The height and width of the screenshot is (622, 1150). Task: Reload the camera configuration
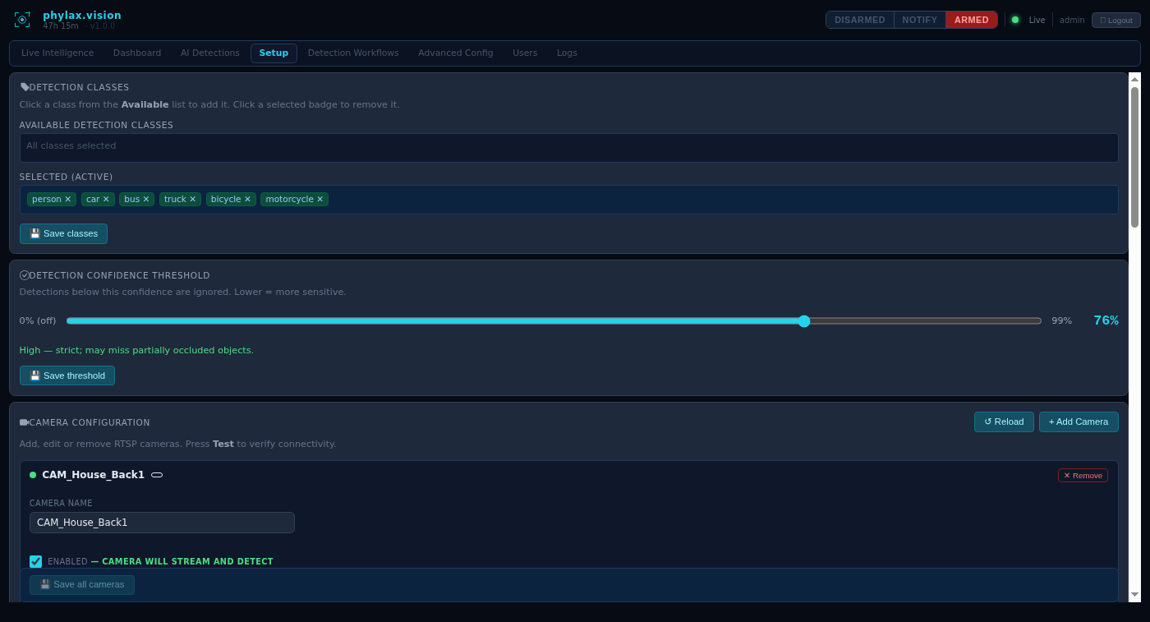[1004, 422]
